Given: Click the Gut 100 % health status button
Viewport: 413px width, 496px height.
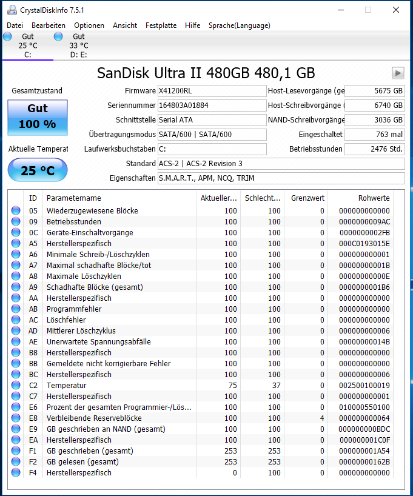Looking at the screenshot, I should tap(38, 118).
